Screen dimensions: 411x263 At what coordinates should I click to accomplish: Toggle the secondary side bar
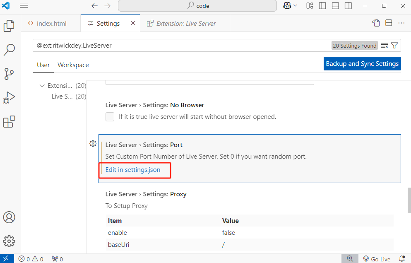pyautogui.click(x=348, y=6)
